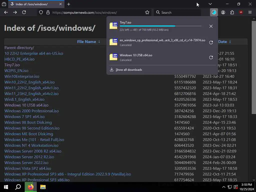Download Win10Enterprise.iso
The image size is (256, 192).
pos(22,76)
